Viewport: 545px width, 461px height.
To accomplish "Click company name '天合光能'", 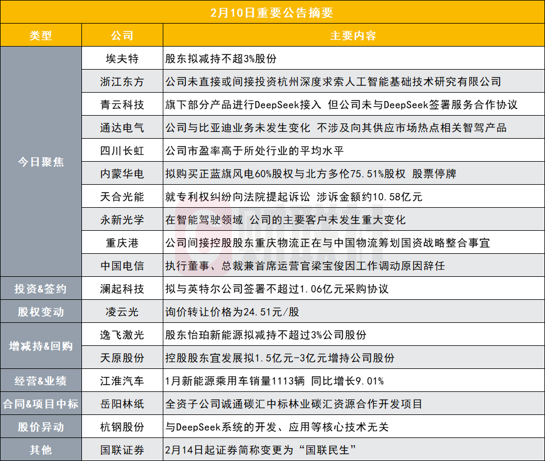I will [122, 197].
